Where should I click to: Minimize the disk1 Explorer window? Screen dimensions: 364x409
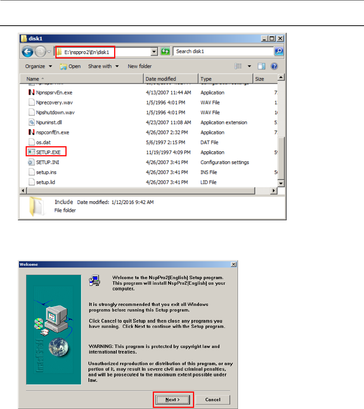coord(265,38)
